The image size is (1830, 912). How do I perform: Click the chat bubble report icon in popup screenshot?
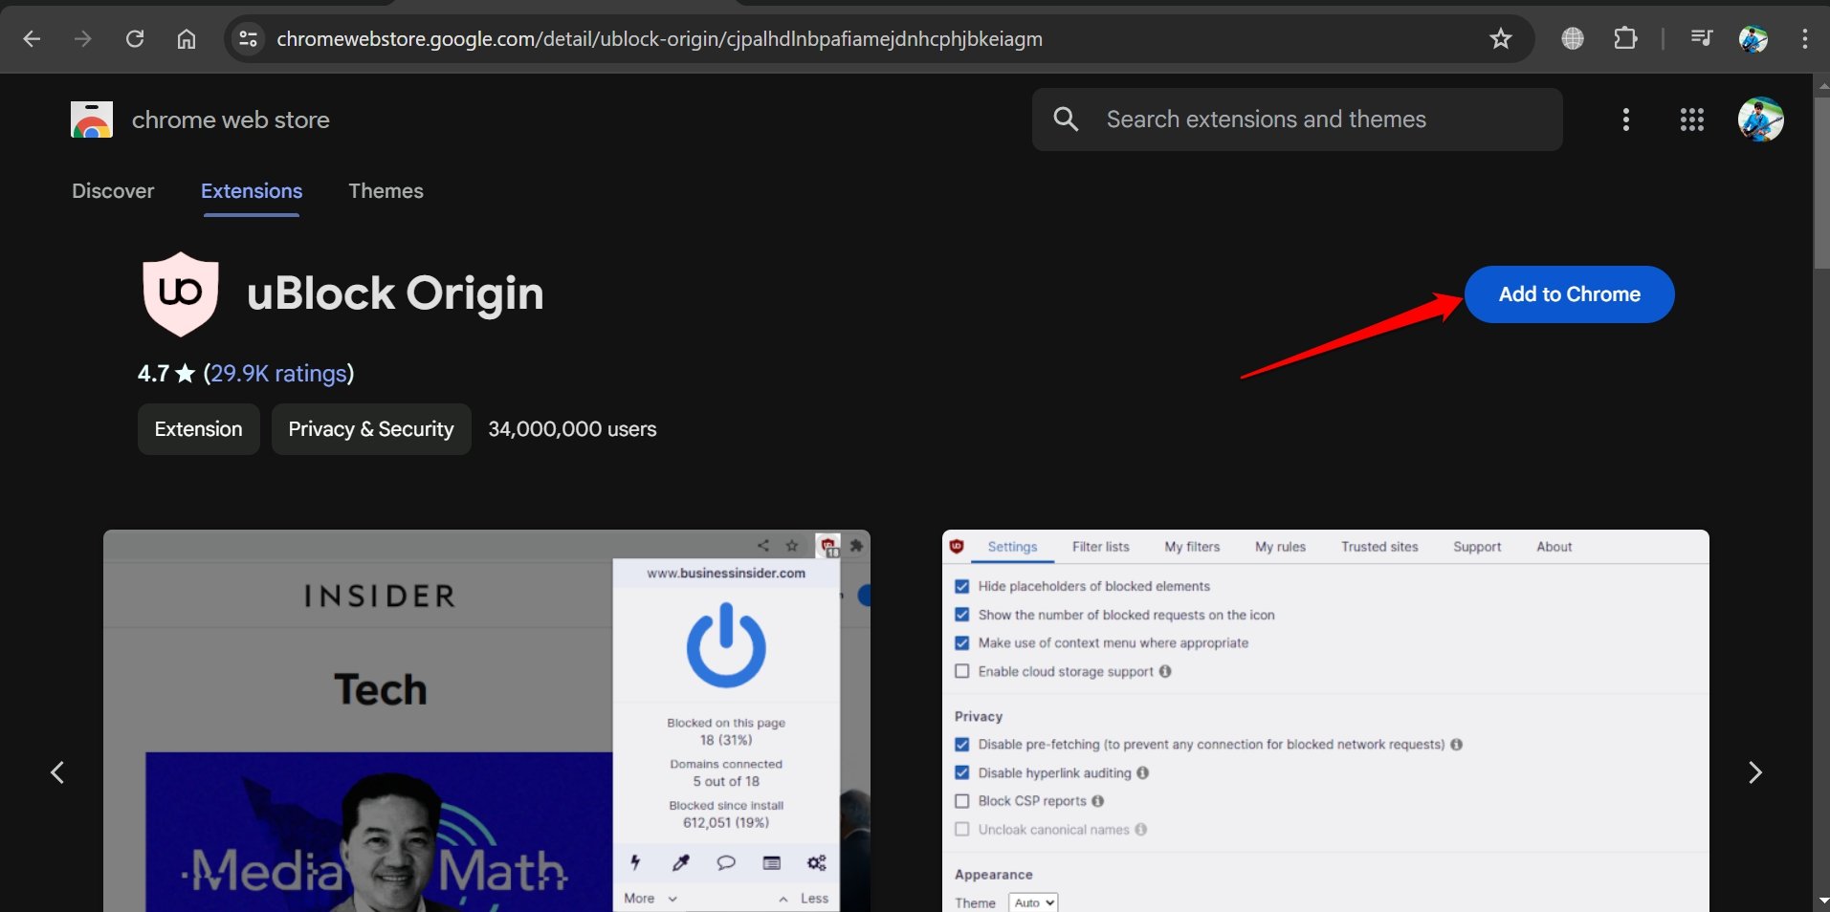tap(726, 862)
